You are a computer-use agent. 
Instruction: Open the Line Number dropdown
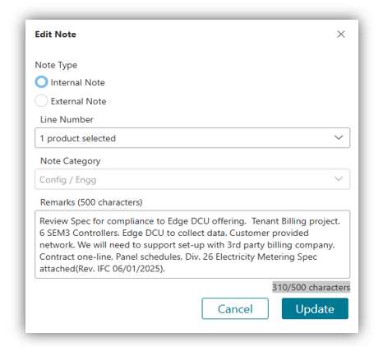(192, 138)
